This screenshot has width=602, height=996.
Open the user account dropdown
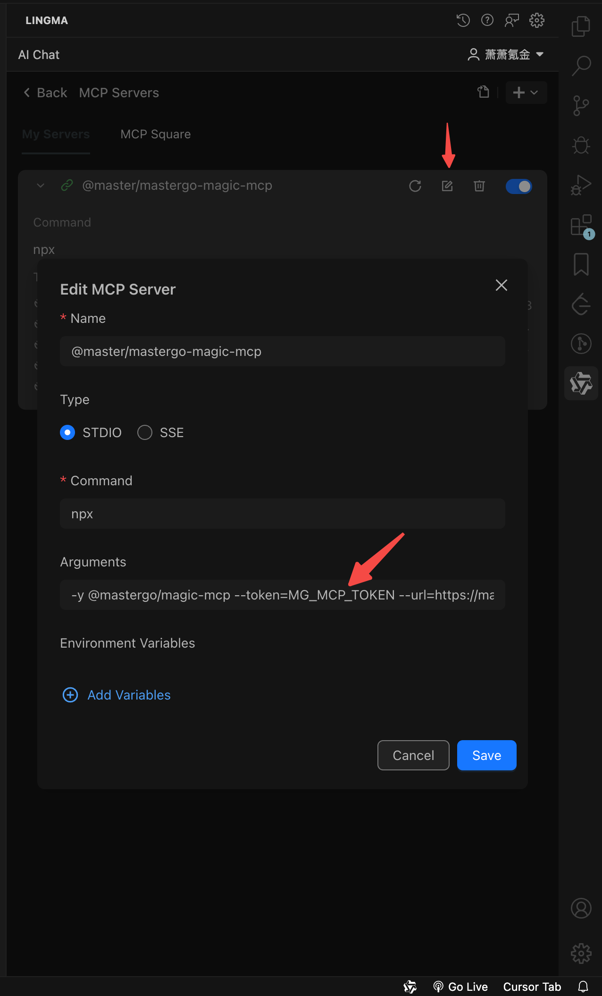[x=506, y=55]
